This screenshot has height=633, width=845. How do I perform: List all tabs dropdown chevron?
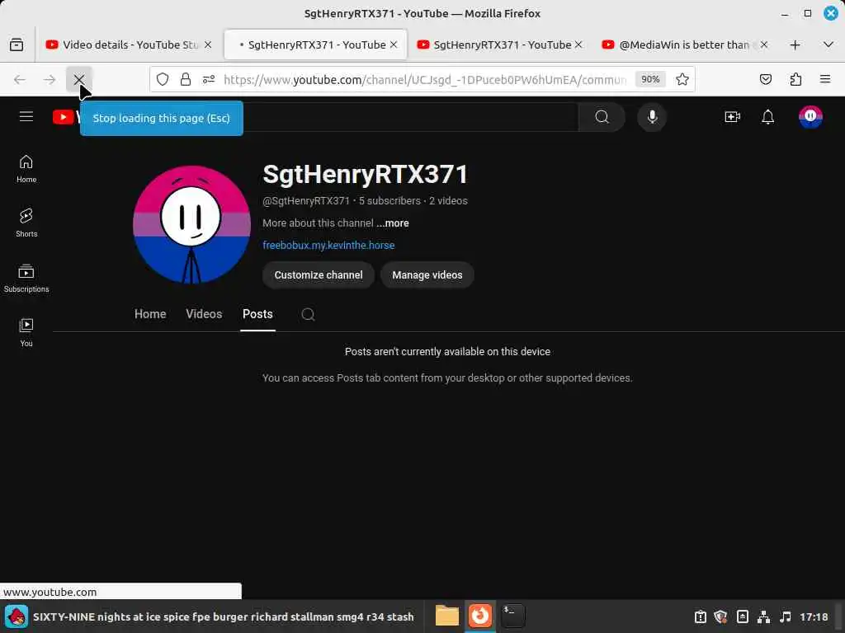828,45
